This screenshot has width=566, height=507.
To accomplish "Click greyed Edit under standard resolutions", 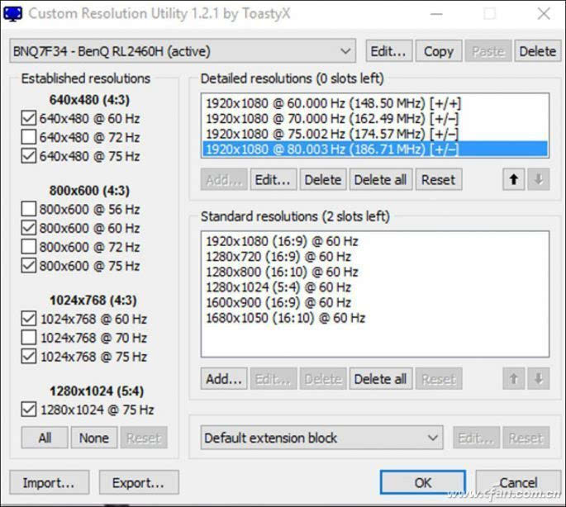I will pyautogui.click(x=273, y=378).
